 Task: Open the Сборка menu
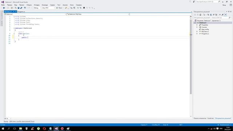(x=29, y=5)
